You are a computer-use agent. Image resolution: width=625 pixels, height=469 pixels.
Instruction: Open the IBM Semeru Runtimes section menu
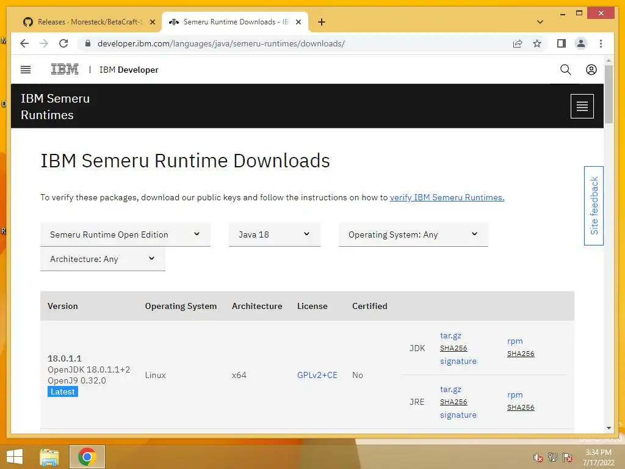pos(582,106)
